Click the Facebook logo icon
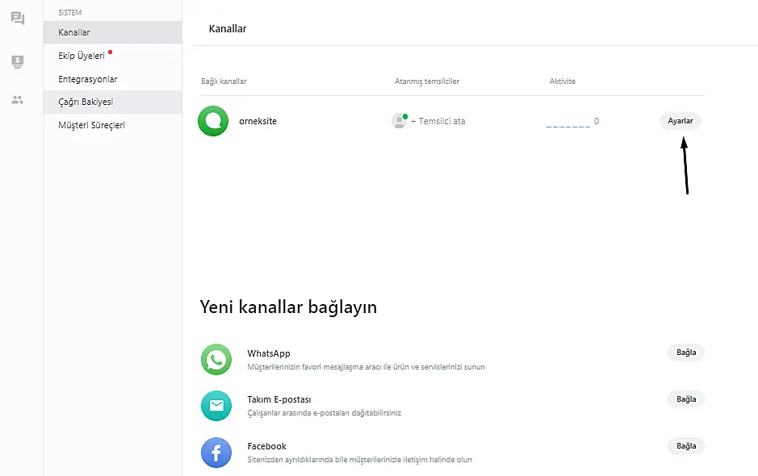The height and width of the screenshot is (476, 758). (216, 453)
